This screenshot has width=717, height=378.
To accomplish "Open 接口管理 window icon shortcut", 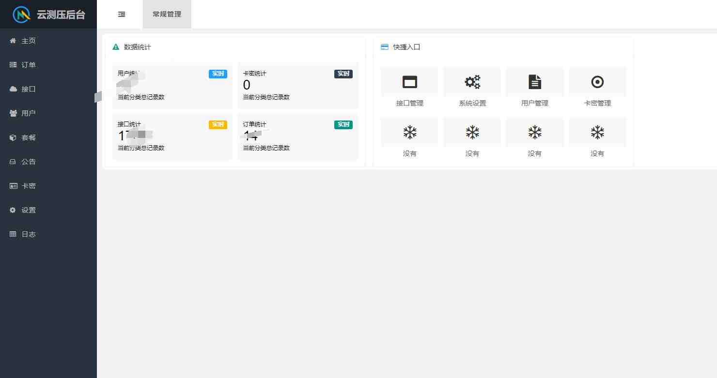I will pos(410,82).
